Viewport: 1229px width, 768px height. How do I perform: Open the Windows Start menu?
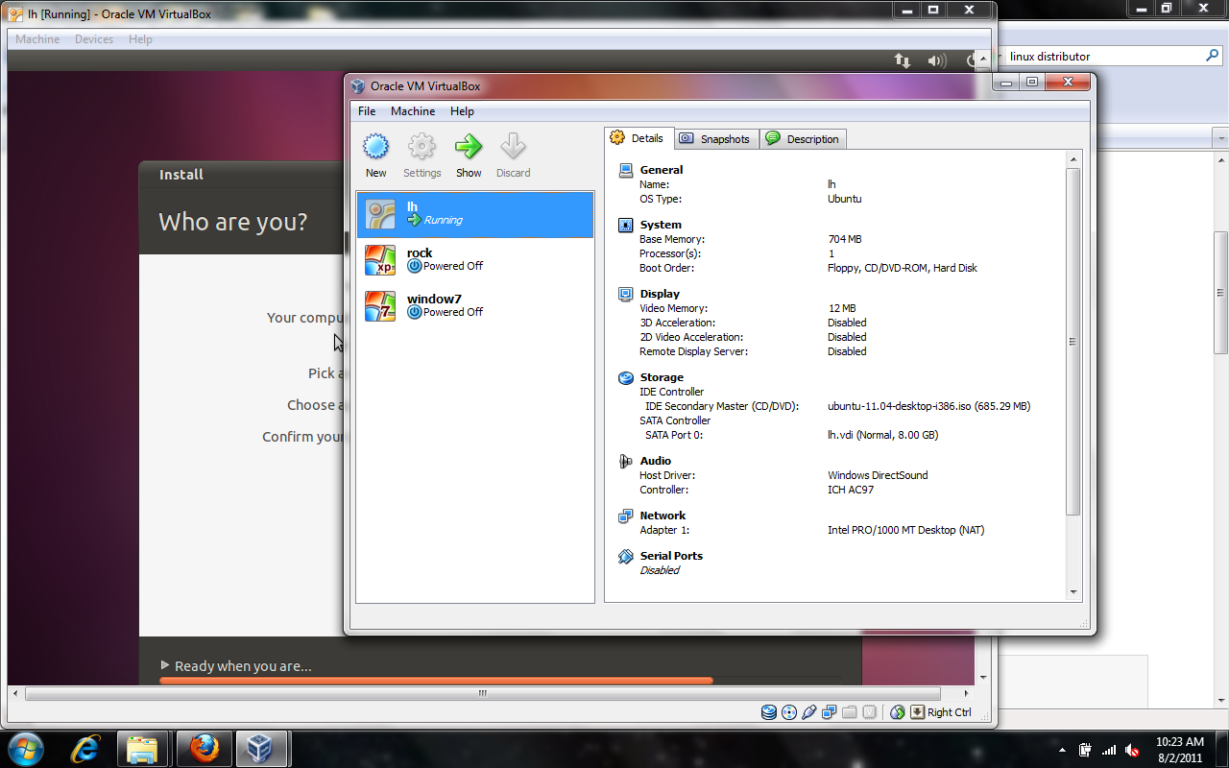(25, 748)
